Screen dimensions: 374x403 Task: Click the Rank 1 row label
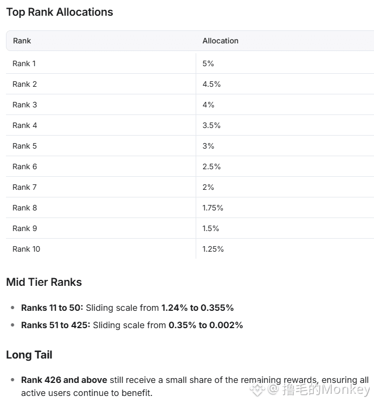pyautogui.click(x=24, y=63)
